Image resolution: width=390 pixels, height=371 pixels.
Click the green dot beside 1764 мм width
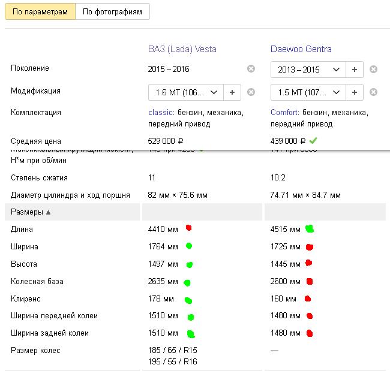click(189, 246)
